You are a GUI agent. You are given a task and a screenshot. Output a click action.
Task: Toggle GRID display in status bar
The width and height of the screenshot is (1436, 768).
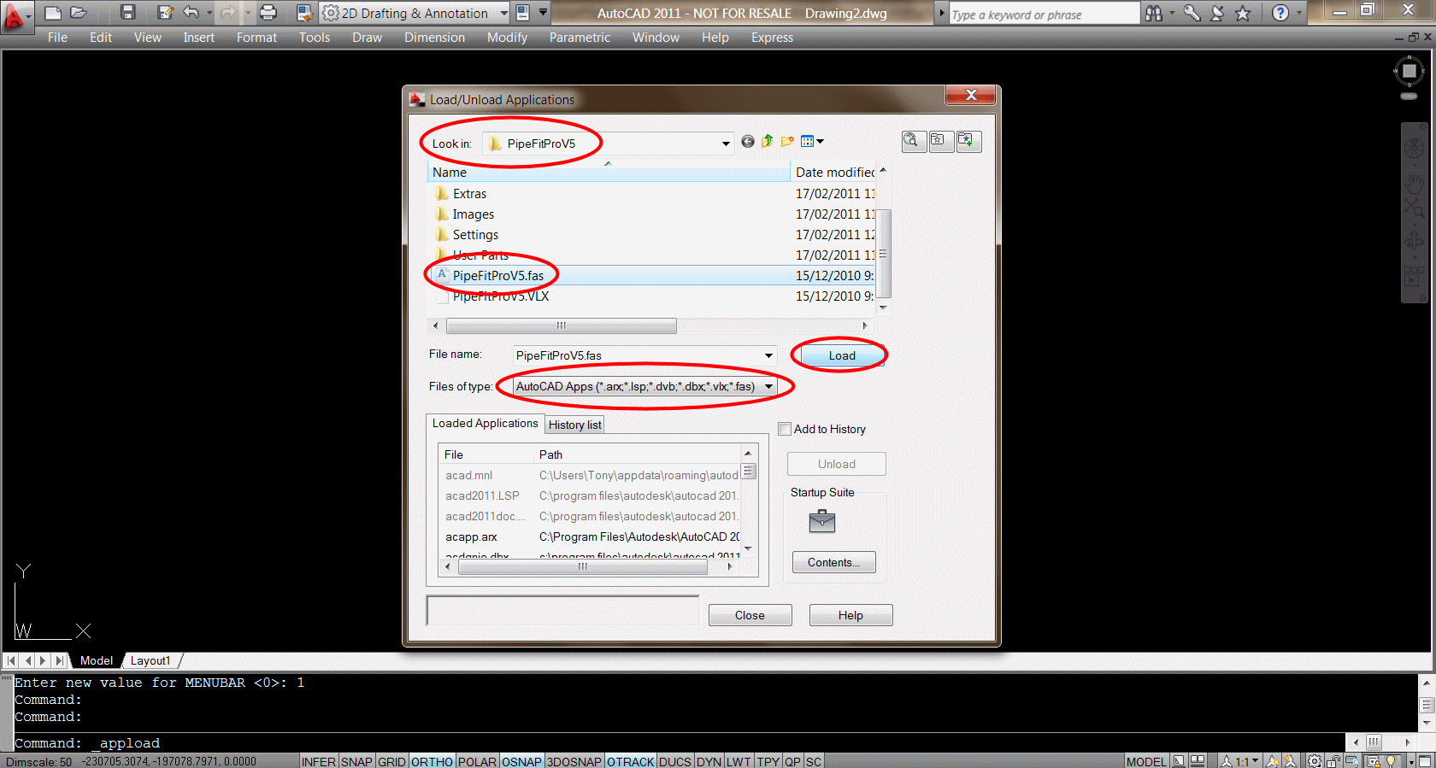[x=391, y=761]
